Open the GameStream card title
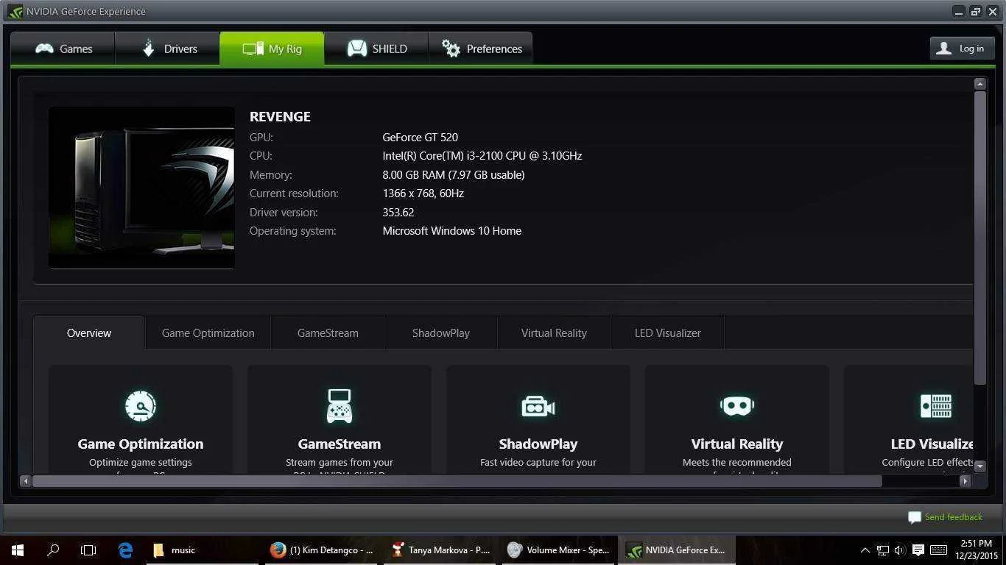This screenshot has width=1006, height=565. pyautogui.click(x=340, y=444)
